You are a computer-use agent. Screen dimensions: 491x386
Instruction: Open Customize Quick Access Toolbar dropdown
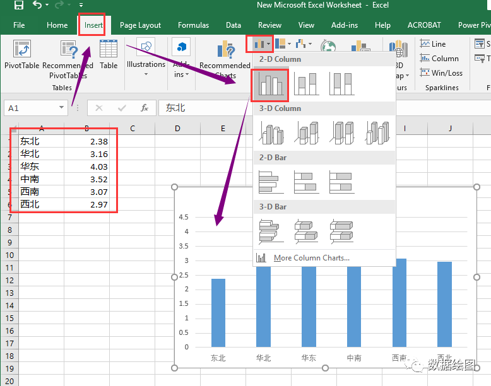tap(81, 5)
